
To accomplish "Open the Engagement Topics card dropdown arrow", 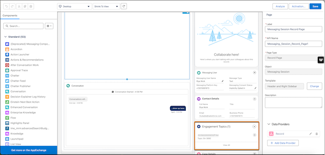I will click(254, 126).
